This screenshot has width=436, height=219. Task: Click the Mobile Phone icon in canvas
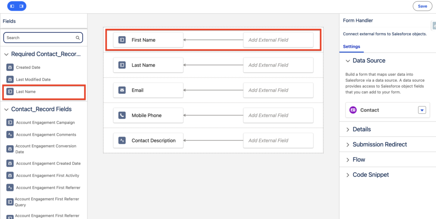[x=122, y=115]
